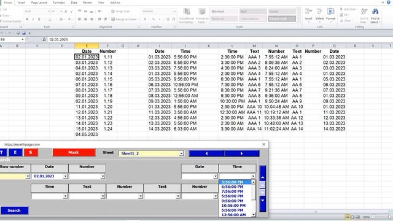The image size is (393, 221).
Task: Click the Increase Indent icon
Action: click(105, 19)
